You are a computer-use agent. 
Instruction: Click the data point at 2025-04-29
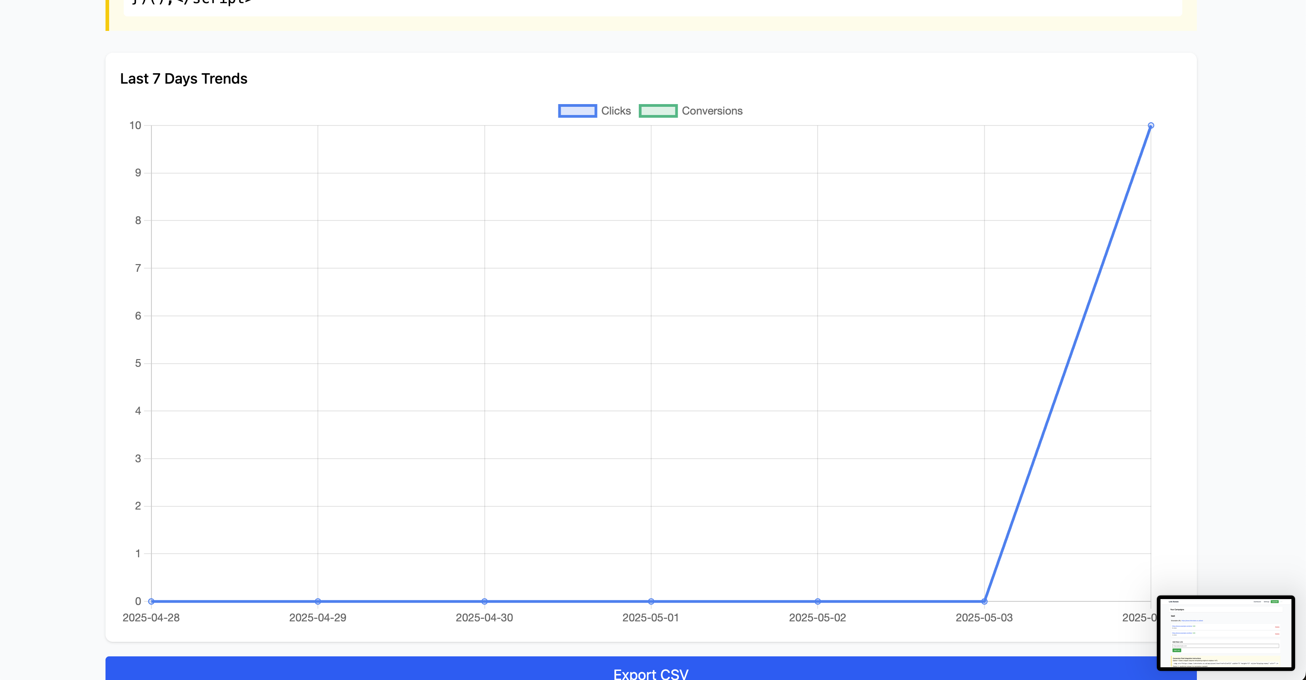pos(318,601)
